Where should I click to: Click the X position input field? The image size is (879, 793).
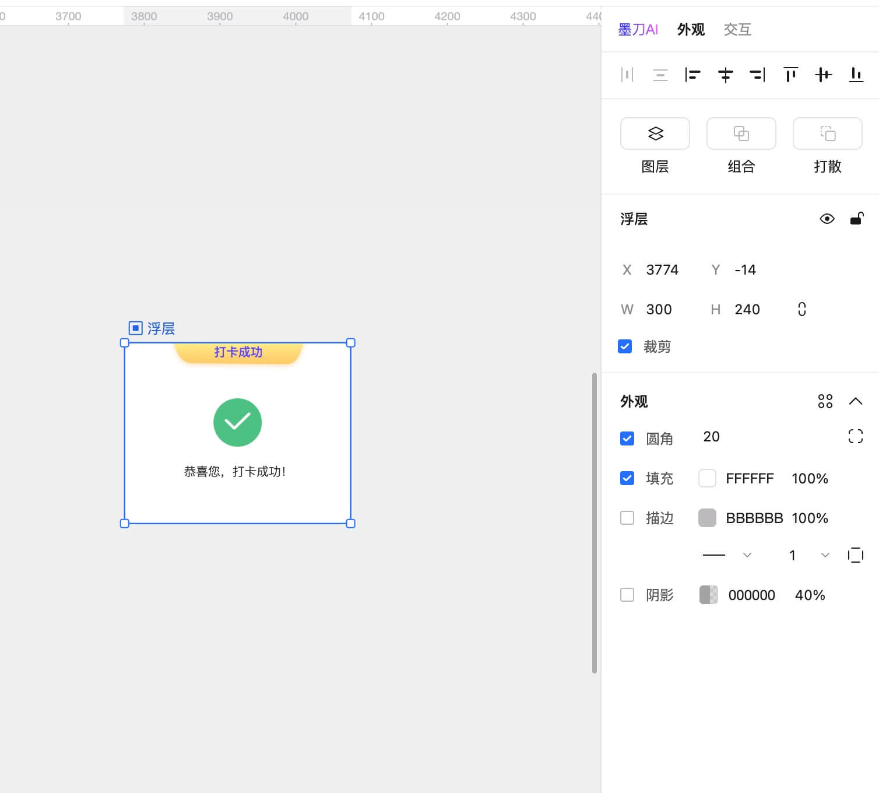tap(664, 269)
